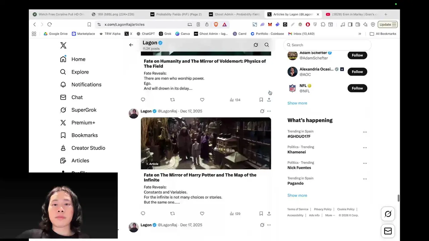The image size is (429, 241).
Task: Like the Voldemort article post
Action: coord(202,100)
